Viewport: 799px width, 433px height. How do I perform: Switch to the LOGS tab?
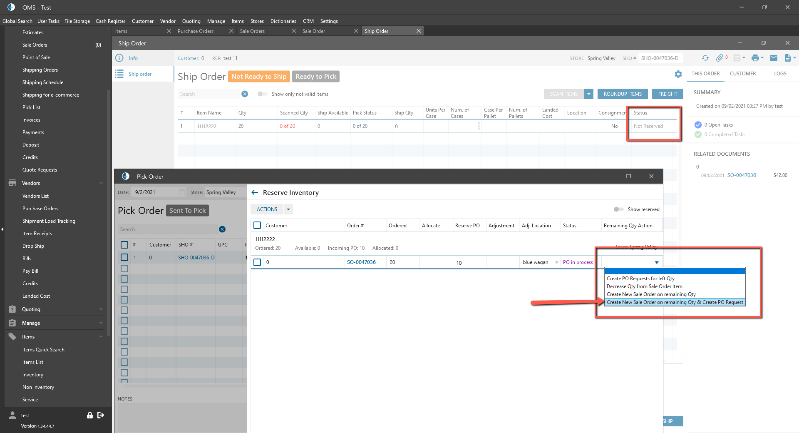point(780,74)
